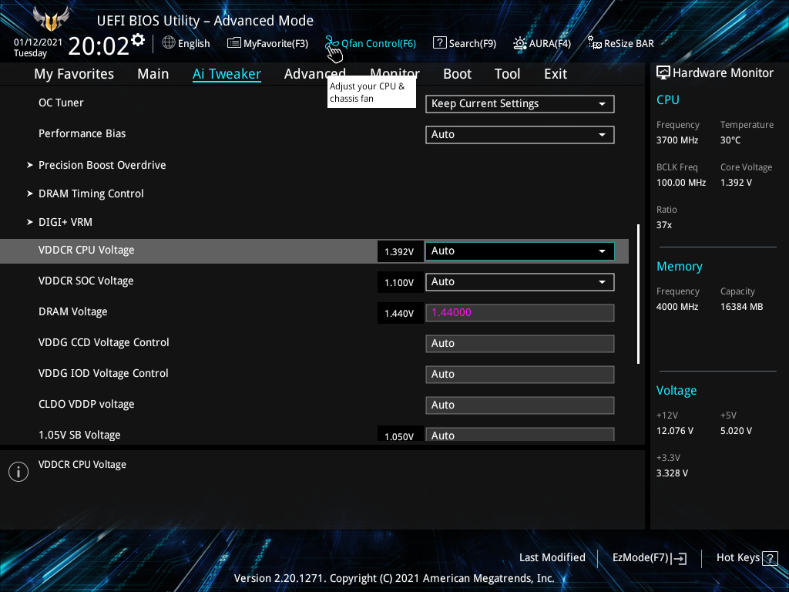Click the Search(F9) question mark icon
Screen dimensions: 789x592
coord(439,43)
